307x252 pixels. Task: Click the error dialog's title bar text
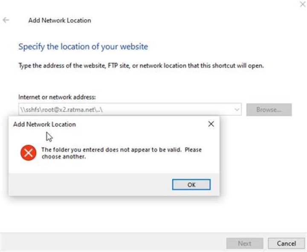coord(44,124)
